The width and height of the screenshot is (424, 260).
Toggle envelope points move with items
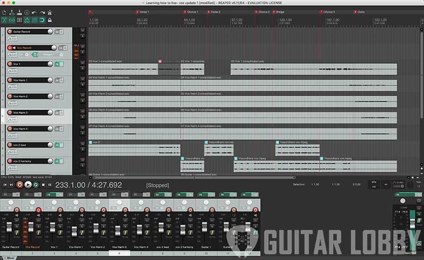click(27, 20)
